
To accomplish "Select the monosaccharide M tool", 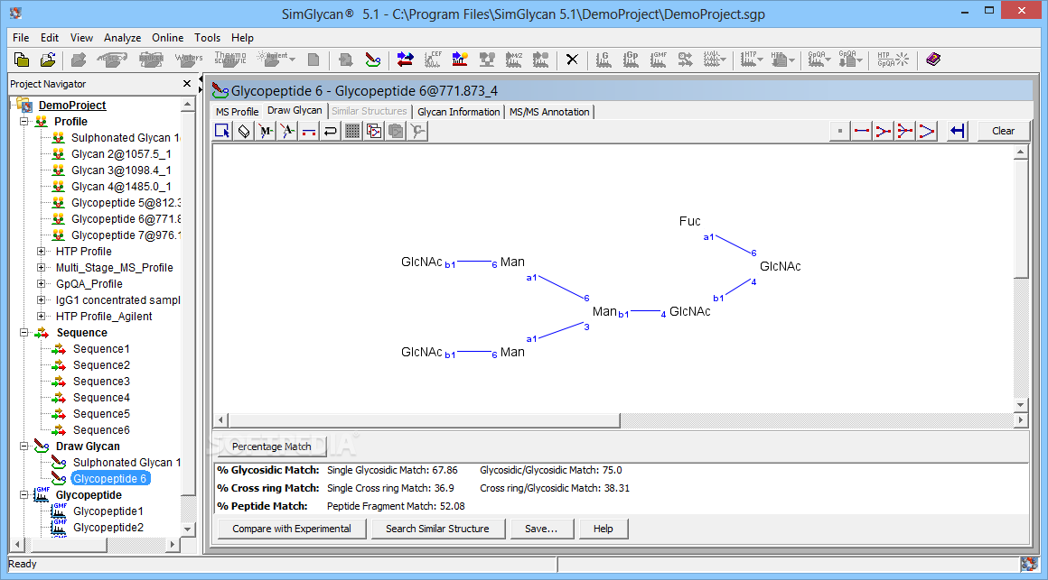I will pos(266,131).
